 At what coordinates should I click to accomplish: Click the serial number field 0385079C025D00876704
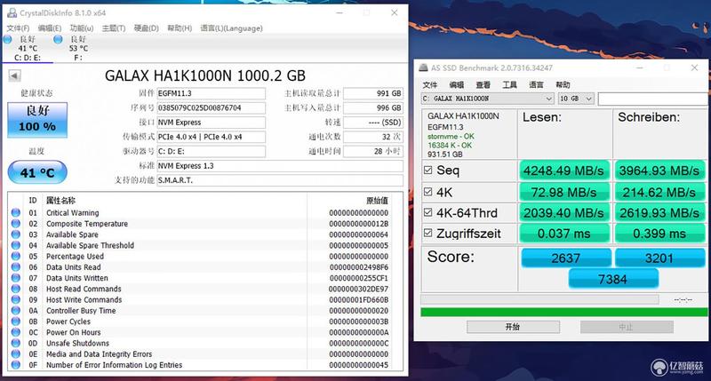211,107
